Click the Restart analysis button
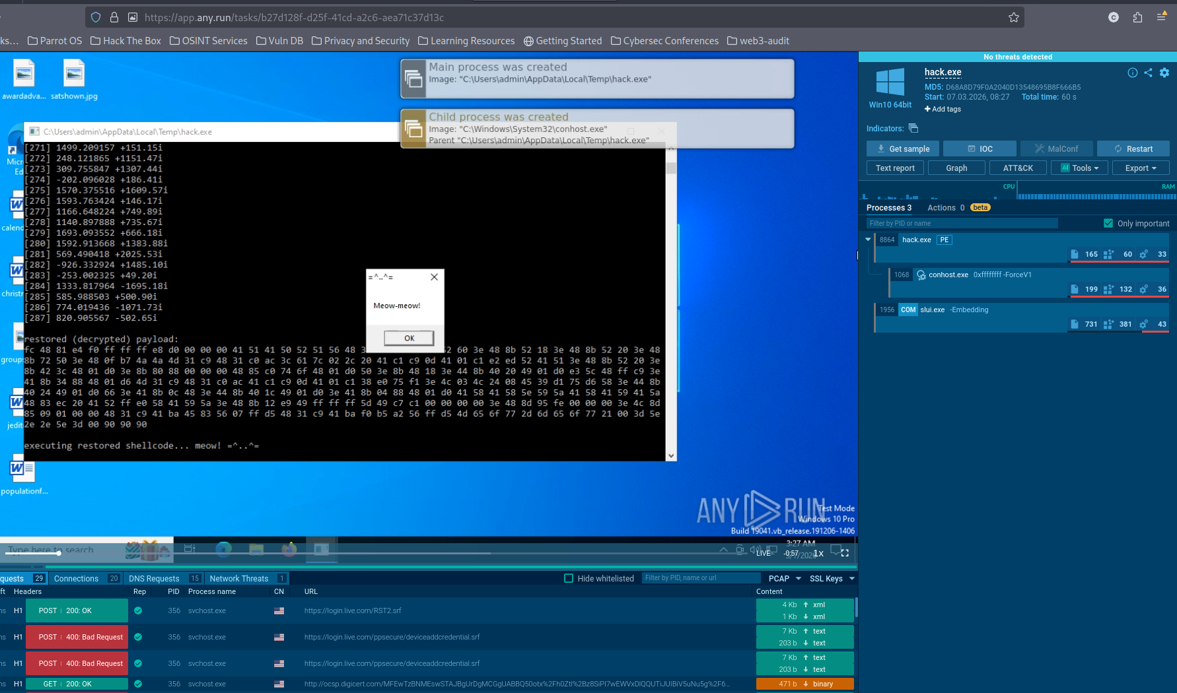 (x=1133, y=148)
